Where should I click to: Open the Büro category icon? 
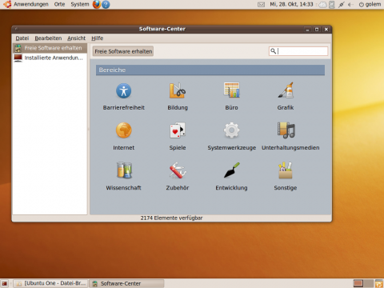tap(231, 90)
